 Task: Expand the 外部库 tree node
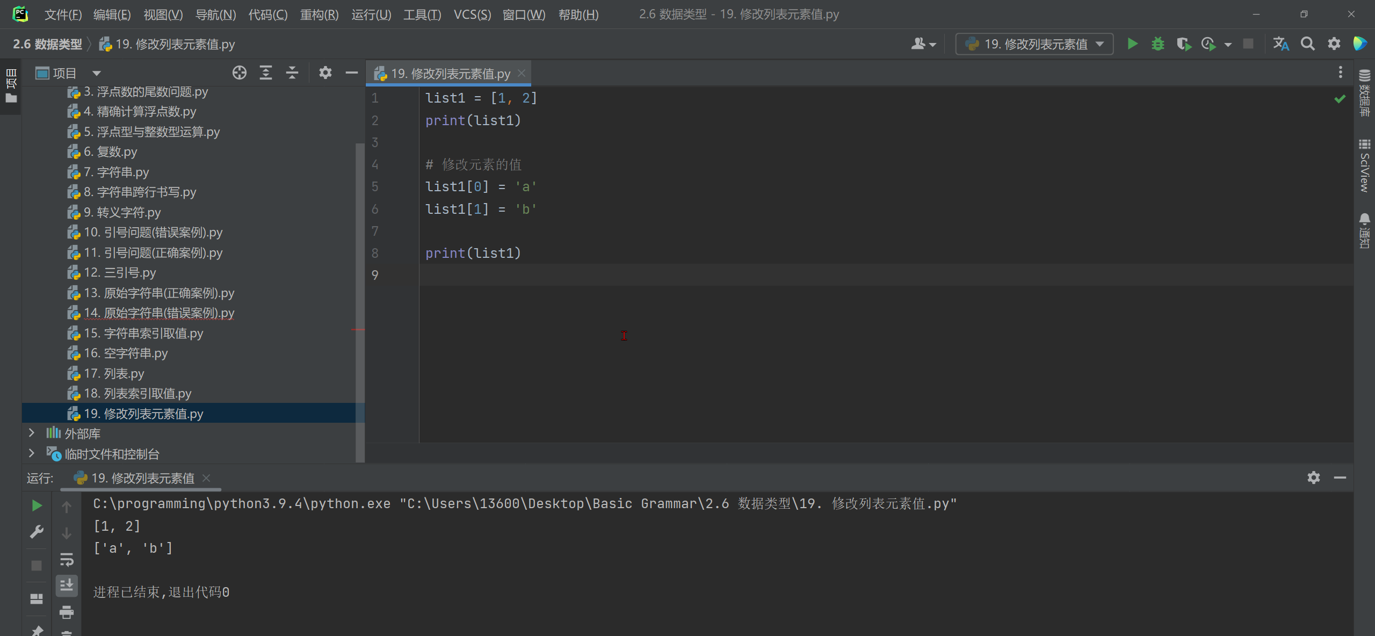click(x=31, y=433)
